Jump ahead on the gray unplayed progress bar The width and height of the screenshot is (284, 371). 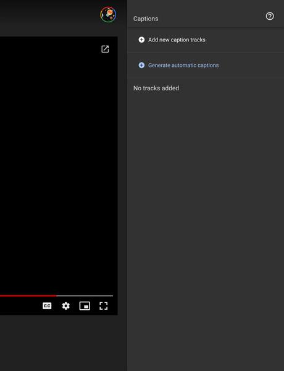[x=85, y=296]
